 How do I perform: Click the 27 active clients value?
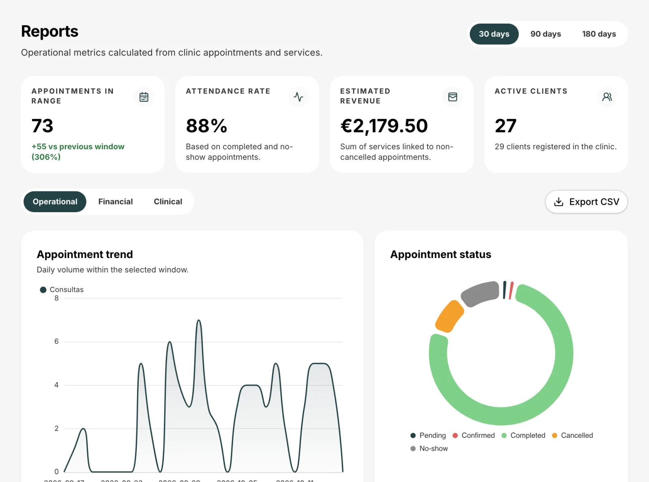505,126
